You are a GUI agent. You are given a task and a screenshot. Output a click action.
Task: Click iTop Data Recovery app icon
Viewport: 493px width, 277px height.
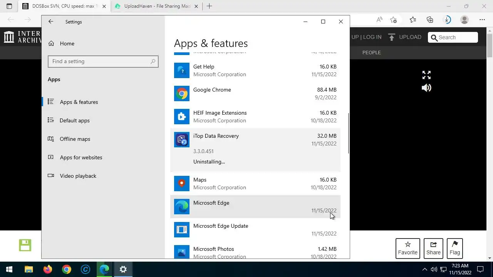coord(182,140)
